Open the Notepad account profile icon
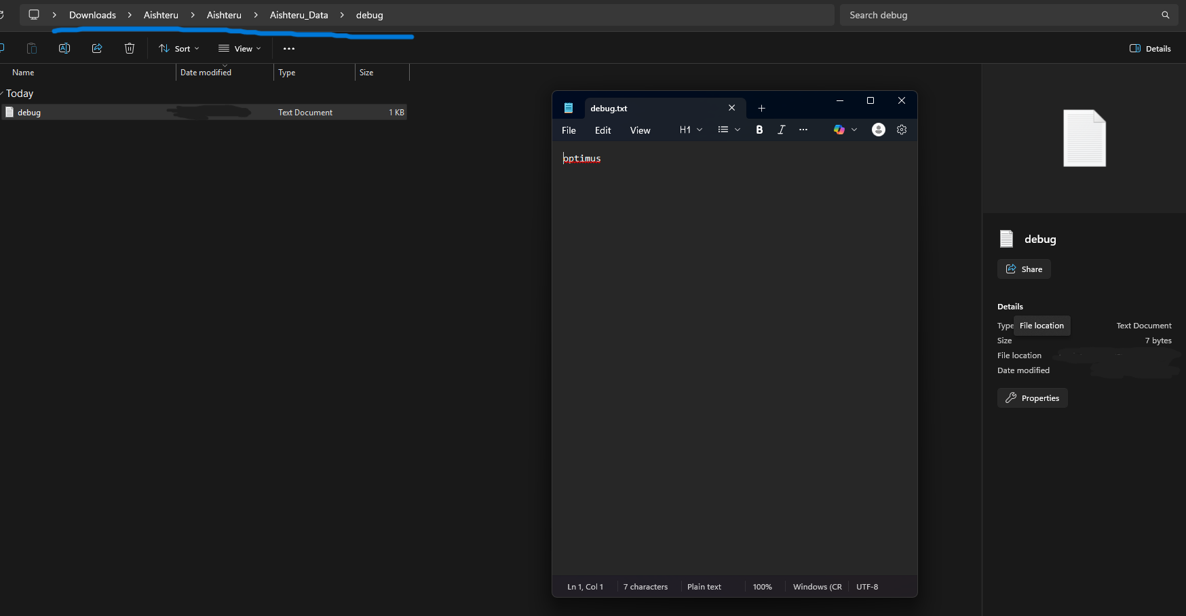The height and width of the screenshot is (616, 1186). pos(879,130)
